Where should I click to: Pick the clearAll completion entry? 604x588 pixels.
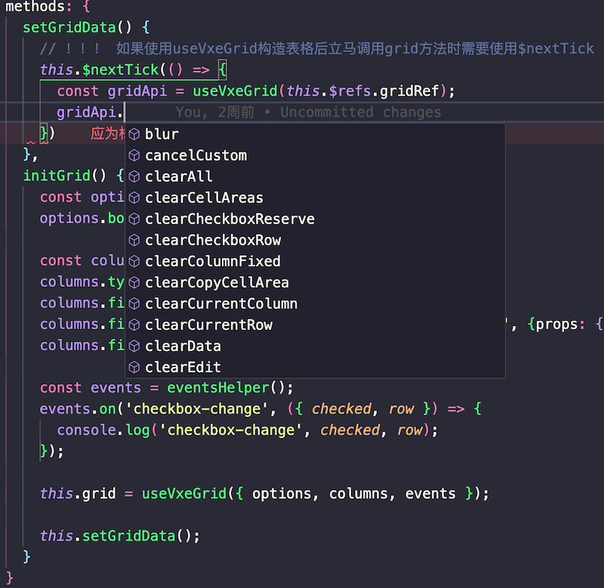[x=315, y=177]
